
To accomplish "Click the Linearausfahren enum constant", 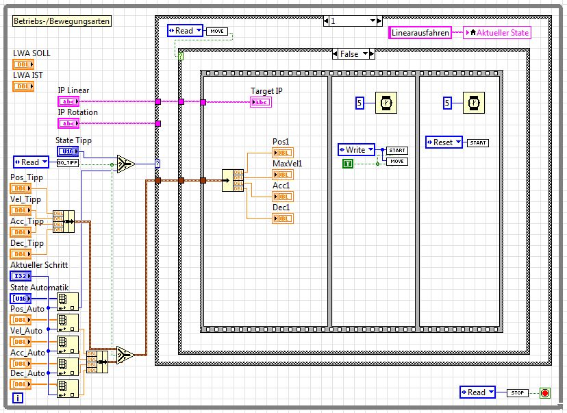I will (x=420, y=32).
